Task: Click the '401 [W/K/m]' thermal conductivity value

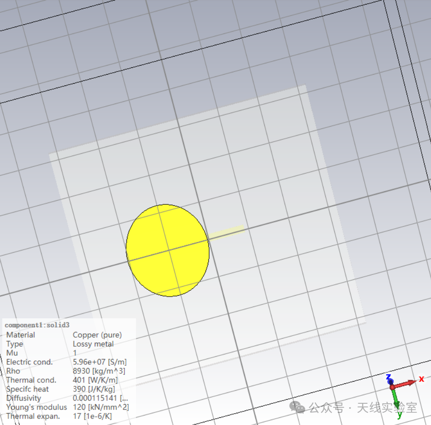Action: (x=95, y=380)
